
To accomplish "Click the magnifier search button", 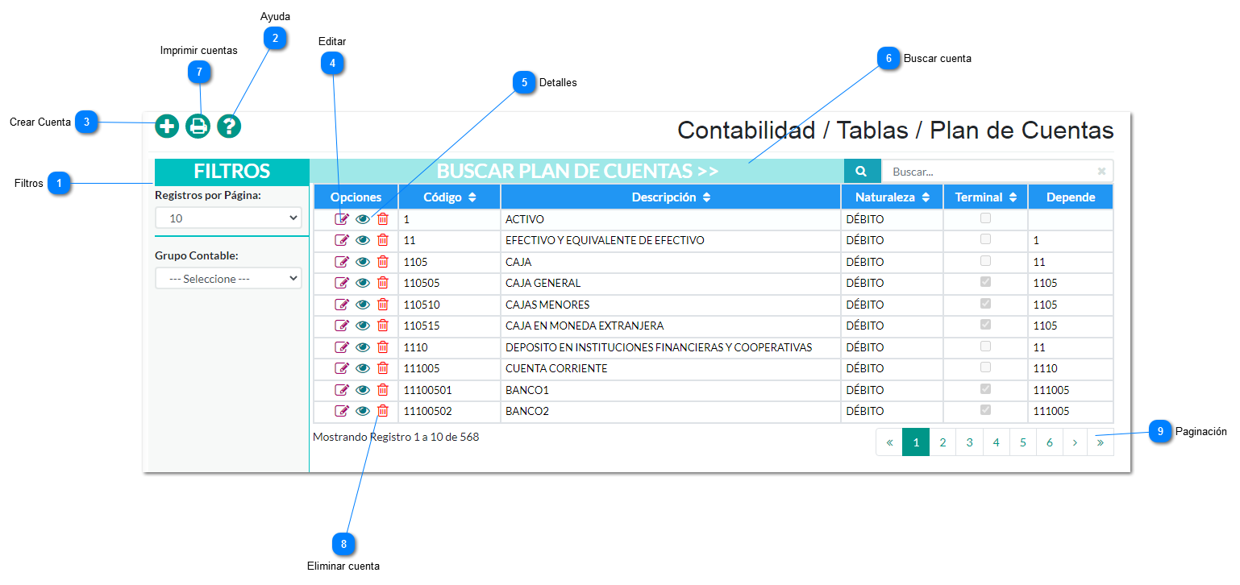I will tap(862, 171).
